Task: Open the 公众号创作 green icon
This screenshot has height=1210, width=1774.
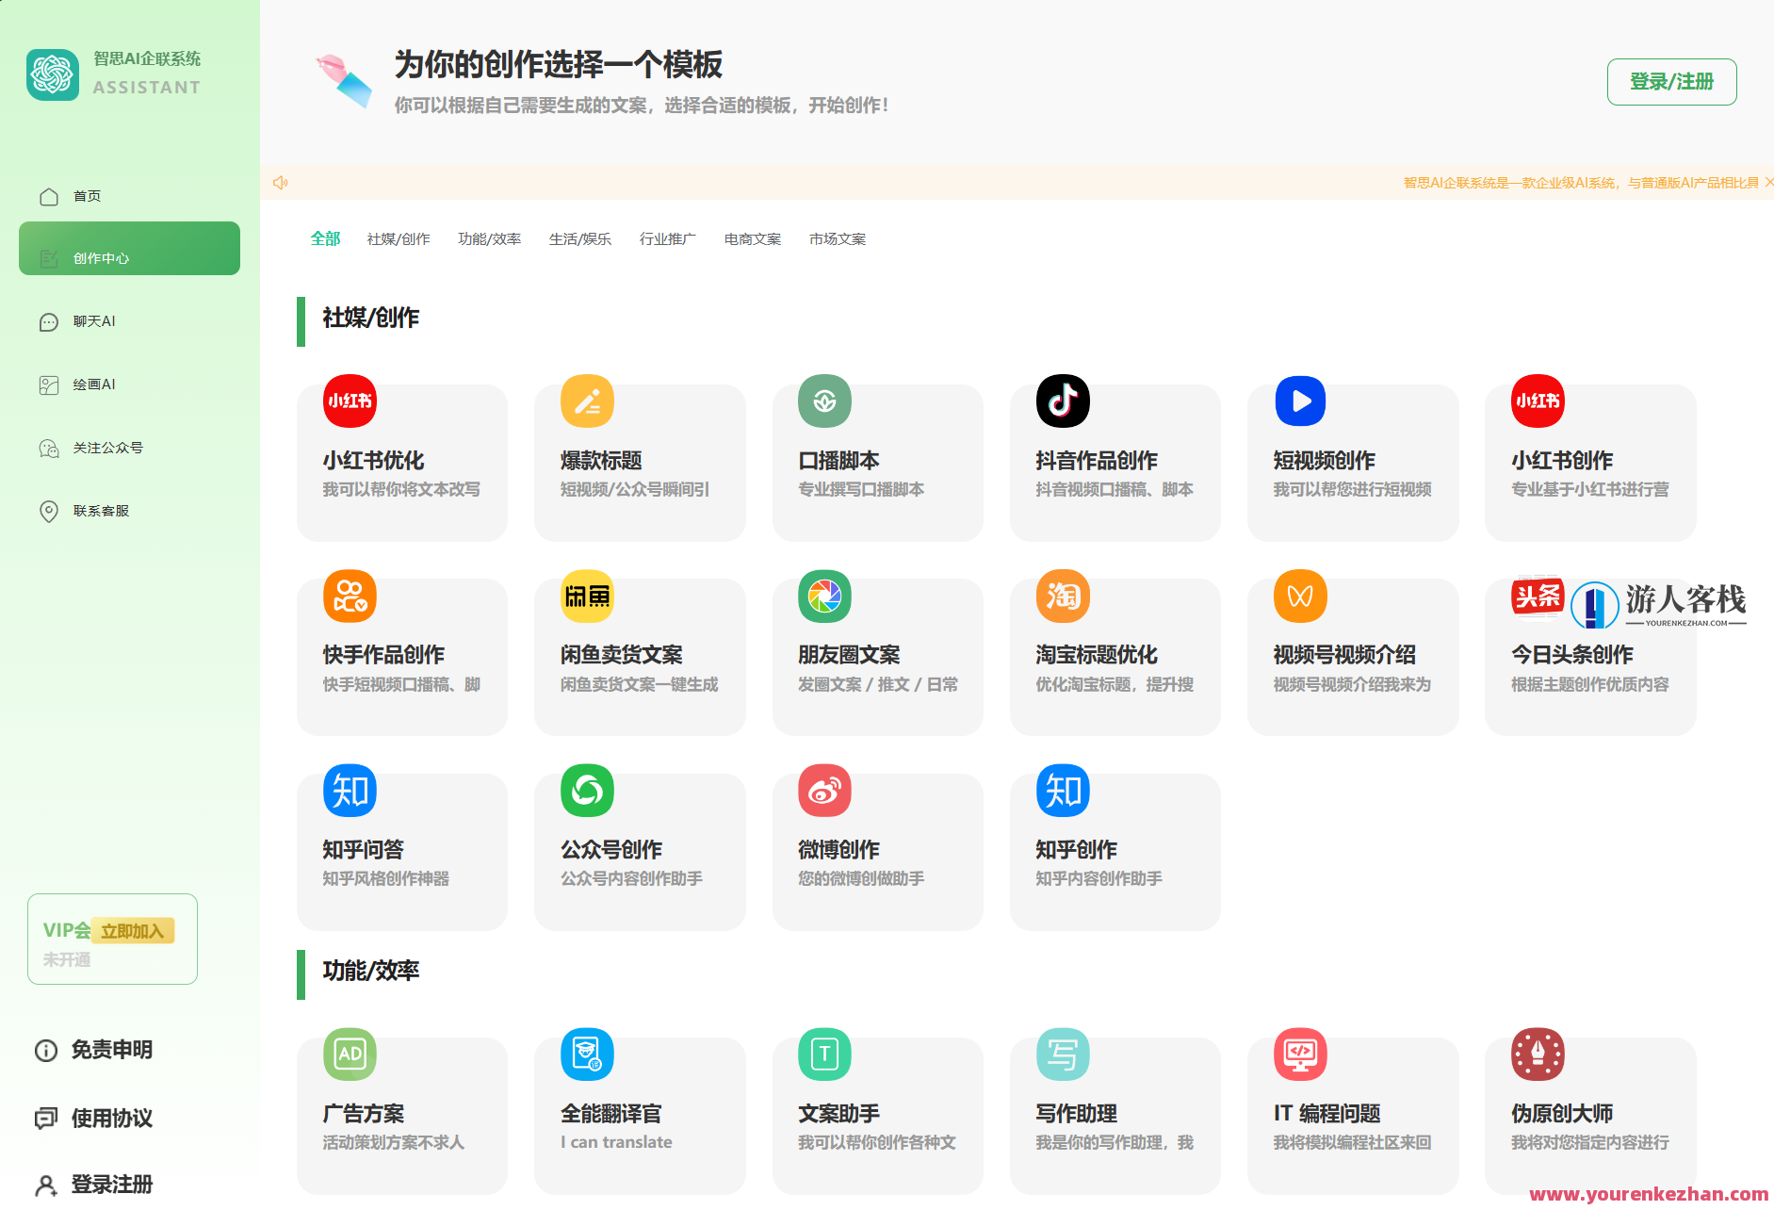Action: (x=587, y=791)
